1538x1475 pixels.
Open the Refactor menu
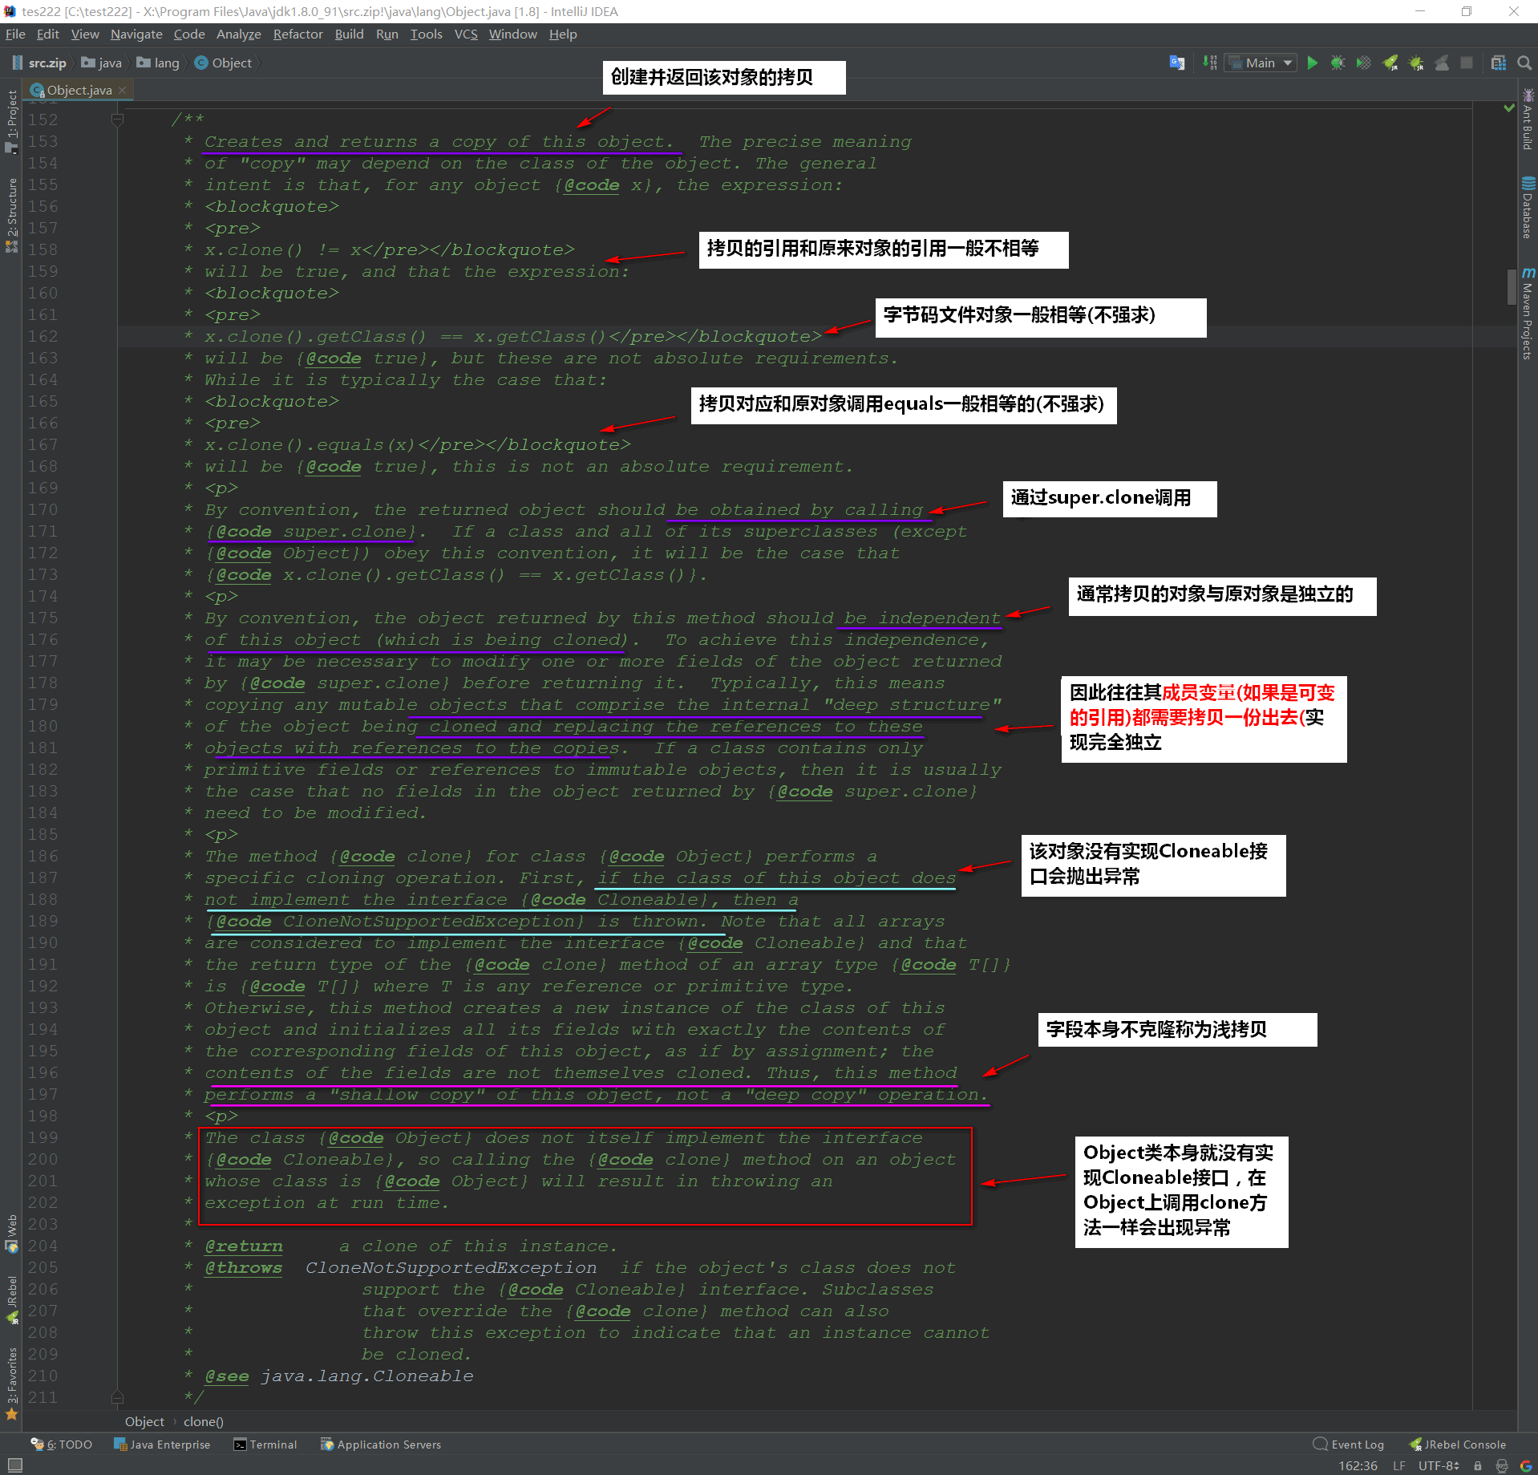point(297,34)
